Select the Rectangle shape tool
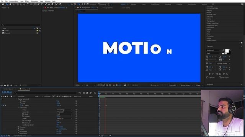Screen dimensions: 245x137 pyautogui.click(x=35, y=4)
